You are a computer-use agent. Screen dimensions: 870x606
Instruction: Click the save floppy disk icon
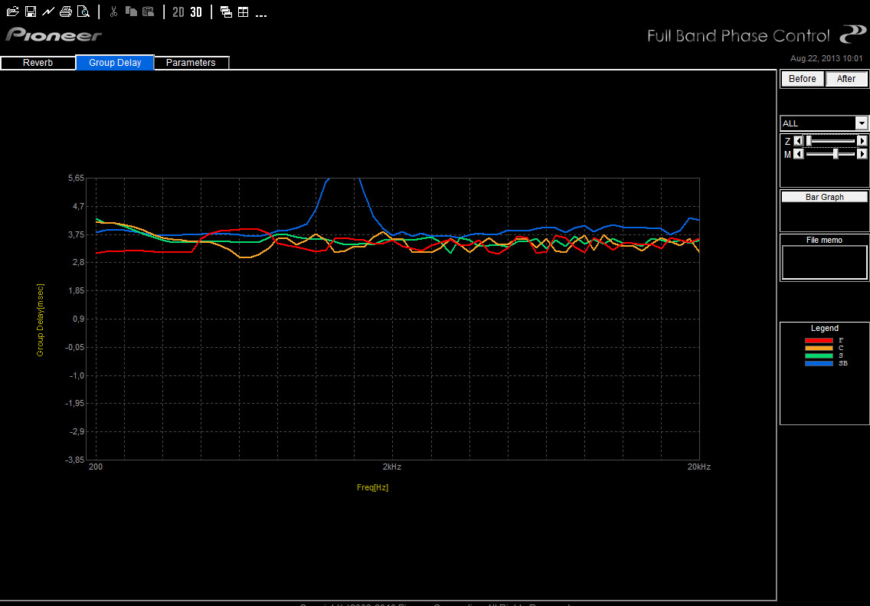pyautogui.click(x=31, y=11)
